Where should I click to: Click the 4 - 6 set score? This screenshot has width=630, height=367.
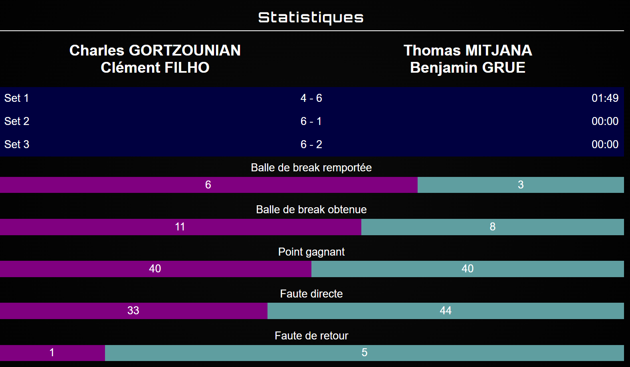tap(311, 98)
